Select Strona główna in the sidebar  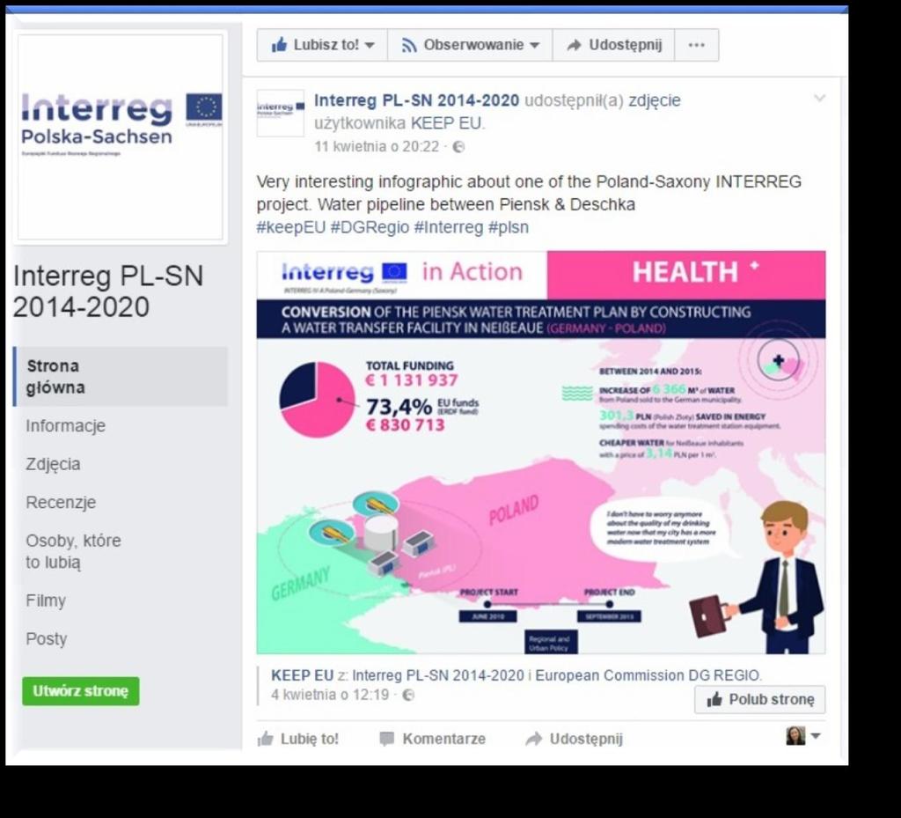[x=120, y=377]
